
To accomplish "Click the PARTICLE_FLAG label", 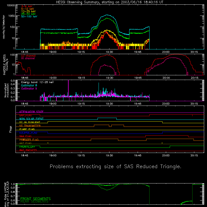I will click(x=29, y=140).
